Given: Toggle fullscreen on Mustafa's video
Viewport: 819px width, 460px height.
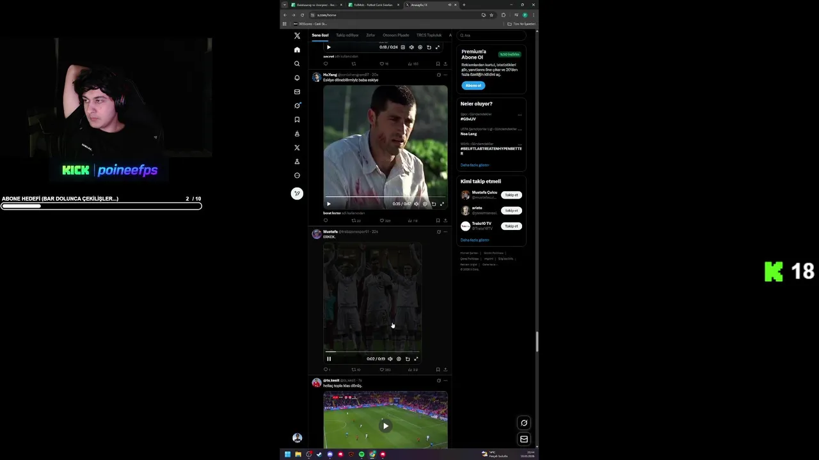Looking at the screenshot, I should pos(416,359).
